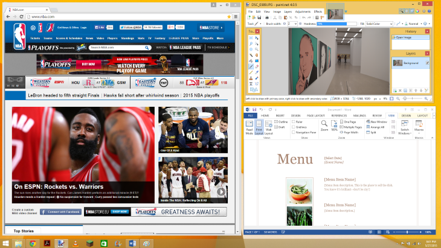The width and height of the screenshot is (441, 248).
Task: Click the 100% zoom button in Word
Action: pyautogui.click(x=334, y=126)
